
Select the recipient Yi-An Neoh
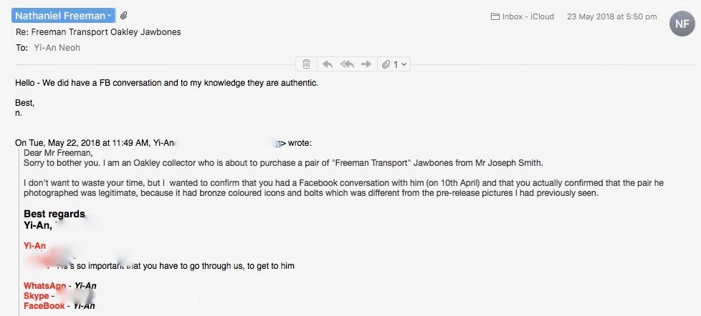pos(57,48)
